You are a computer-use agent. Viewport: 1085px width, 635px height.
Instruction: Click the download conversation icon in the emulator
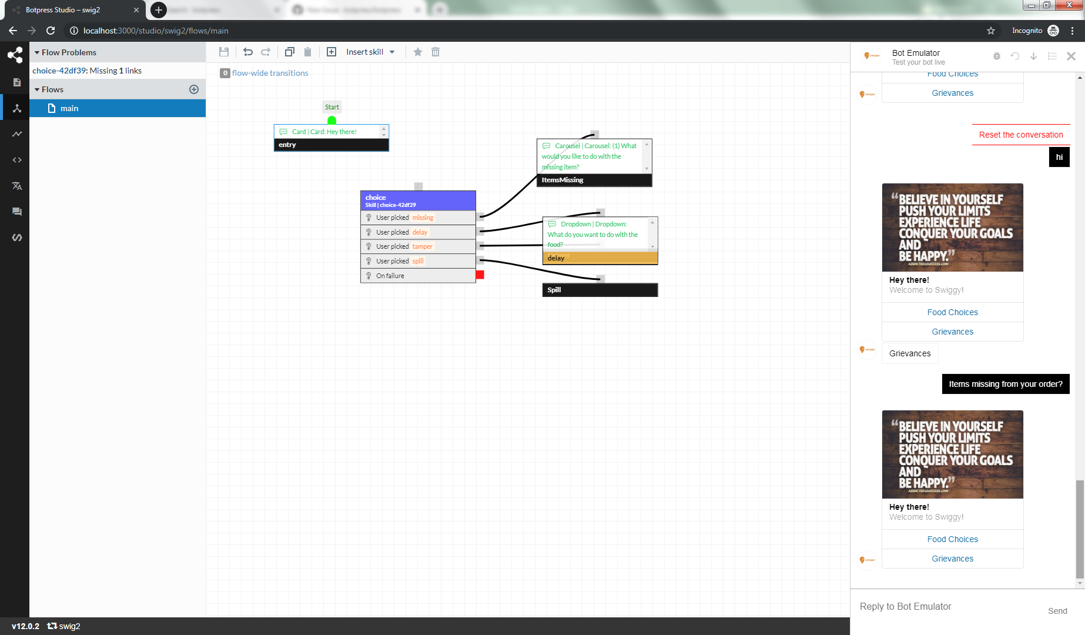click(1034, 56)
